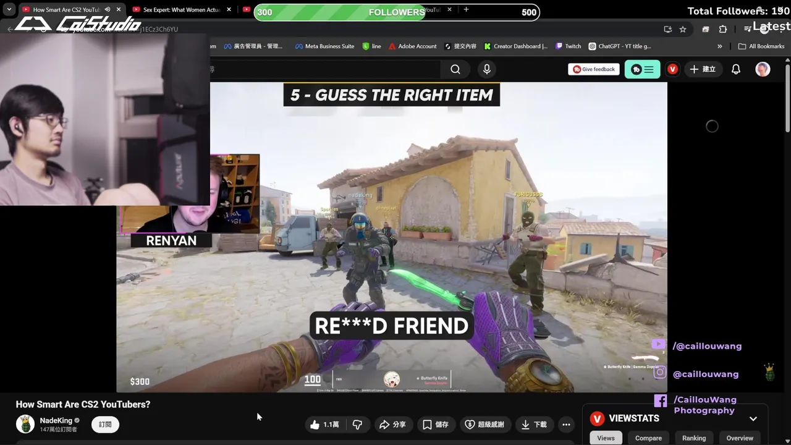Open 提交內容 bookmark
Viewport: 791px width, 445px height.
[x=460, y=46]
